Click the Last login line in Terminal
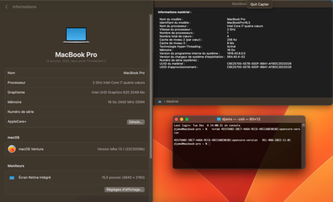The height and width of the screenshot is (202, 333). [207, 125]
